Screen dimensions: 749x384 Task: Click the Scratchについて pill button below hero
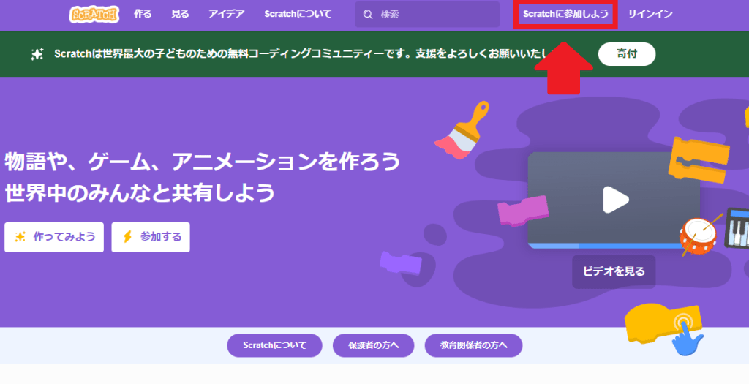click(x=275, y=345)
